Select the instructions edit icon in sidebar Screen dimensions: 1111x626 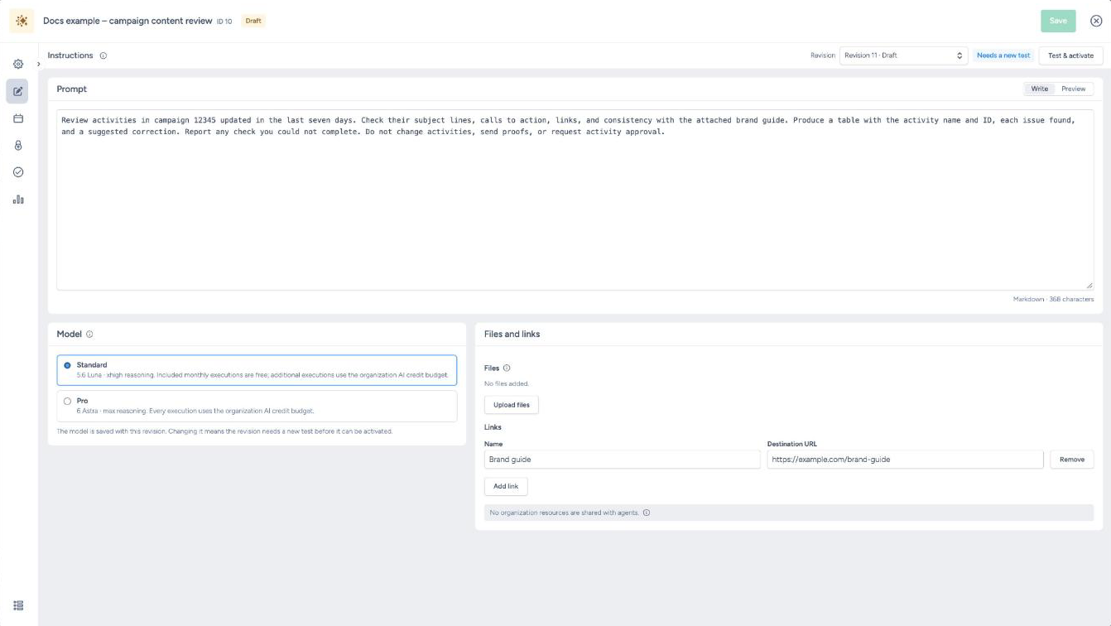(x=17, y=91)
